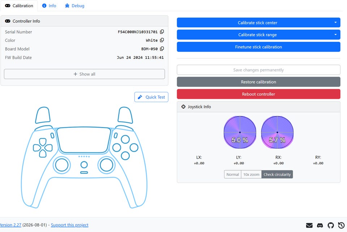This screenshot has height=232, width=347.
Task: Open the Support this project link
Action: coord(69,225)
